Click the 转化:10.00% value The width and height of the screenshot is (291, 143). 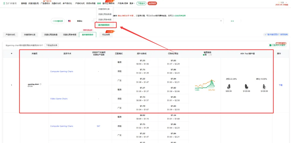click(x=261, y=79)
